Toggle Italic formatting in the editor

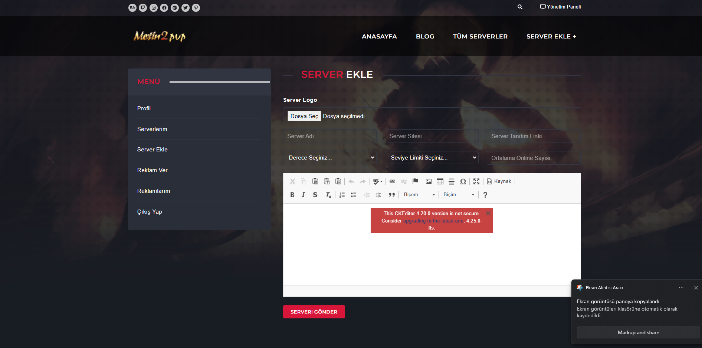pyautogui.click(x=304, y=195)
